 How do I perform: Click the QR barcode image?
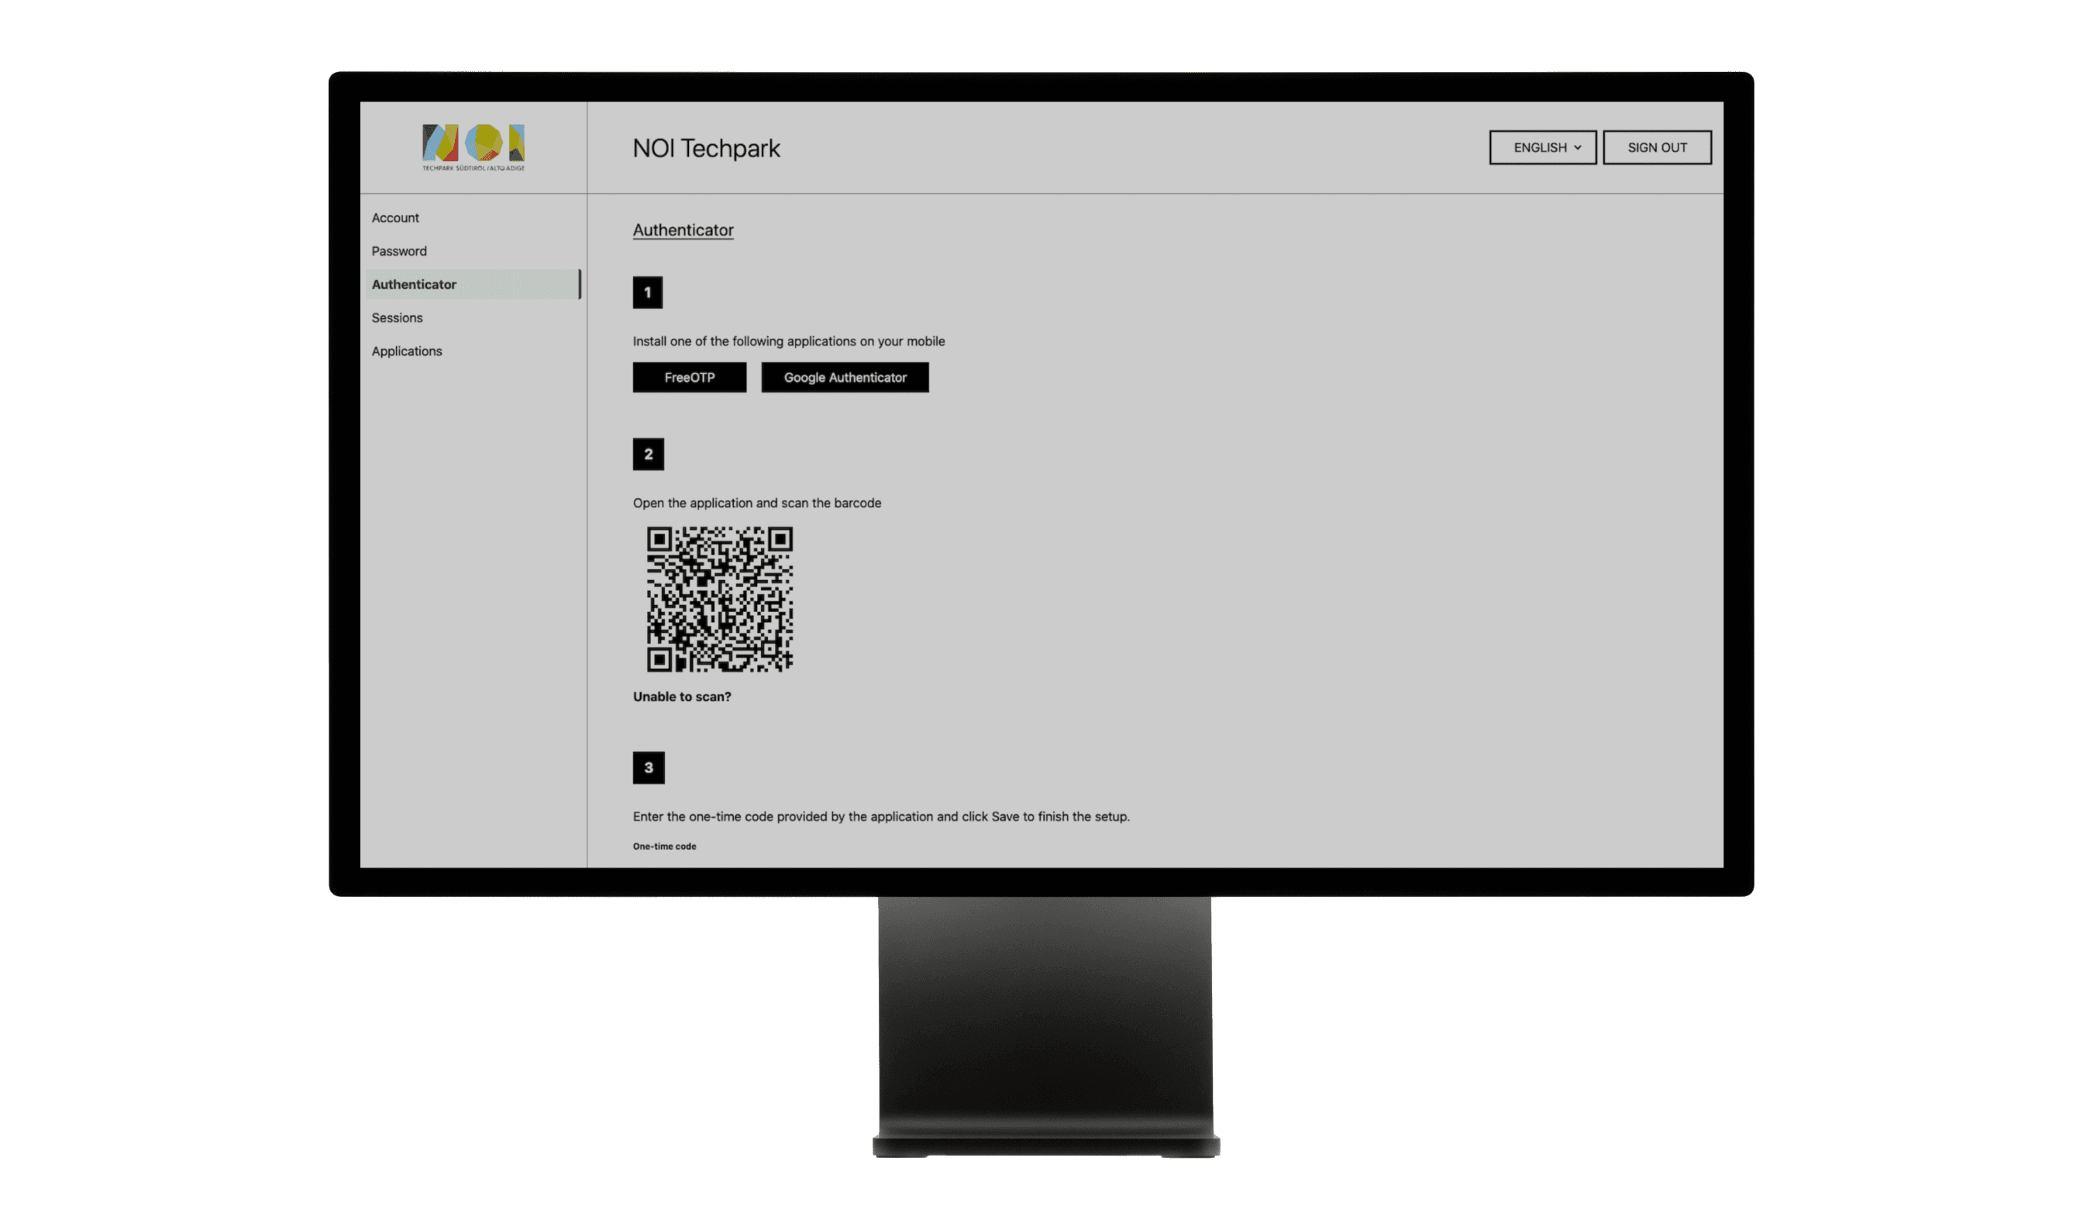tap(719, 599)
